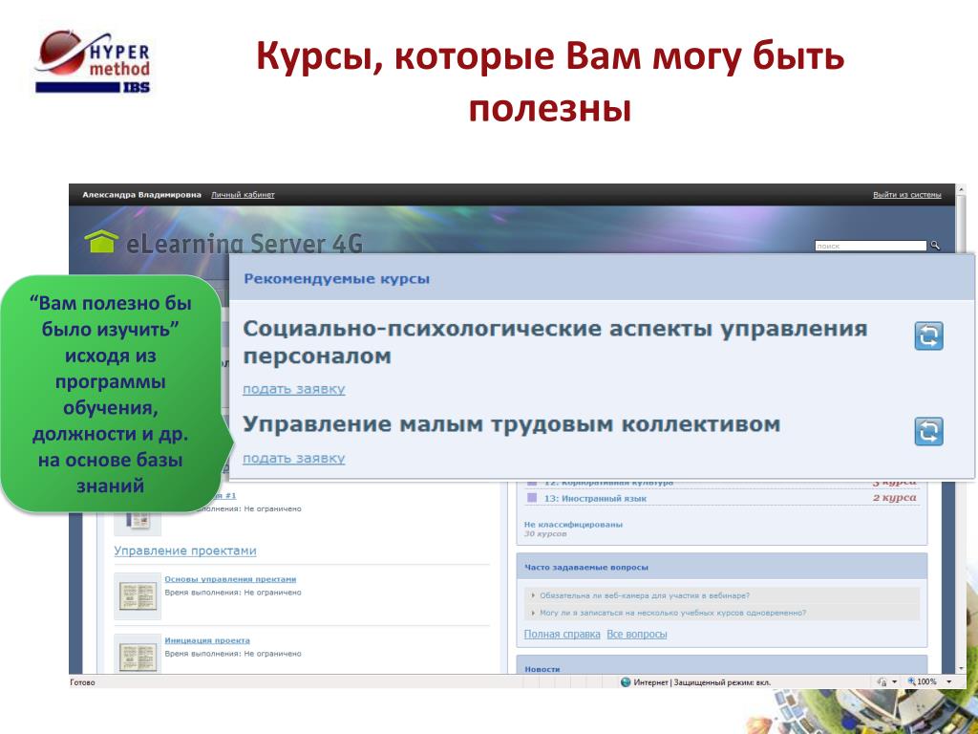The width and height of the screenshot is (978, 734).
Task: Open course Управление малым трудовым коллективом
Action: pyautogui.click(x=512, y=424)
